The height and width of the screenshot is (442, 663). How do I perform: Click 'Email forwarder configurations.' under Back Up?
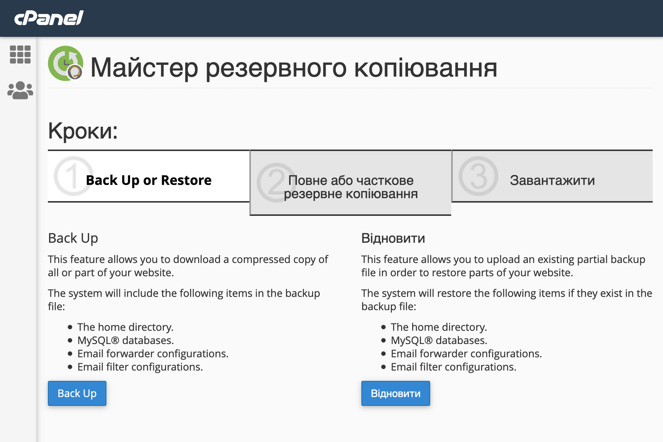pos(153,354)
